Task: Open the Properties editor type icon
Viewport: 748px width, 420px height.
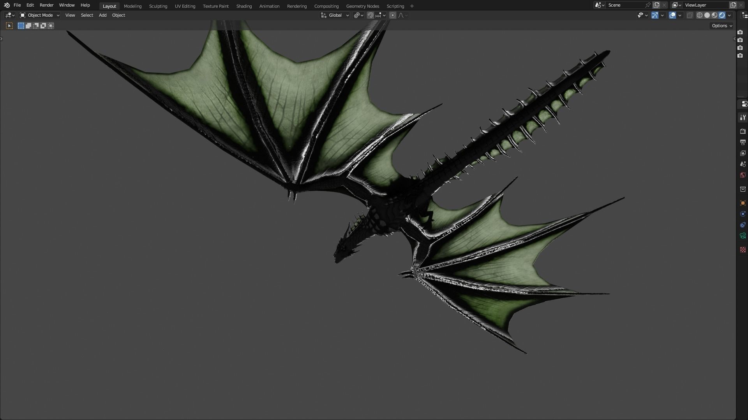Action: [x=744, y=104]
